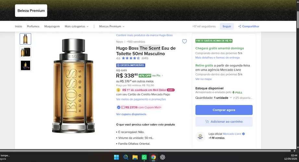Open Ver cupons disponíveis link
This screenshot has height=162, width=299.
coord(131,114)
